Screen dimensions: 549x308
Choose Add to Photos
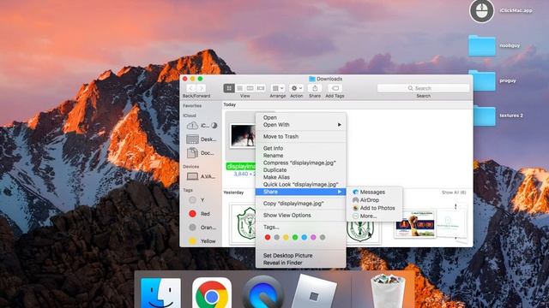pos(374,208)
